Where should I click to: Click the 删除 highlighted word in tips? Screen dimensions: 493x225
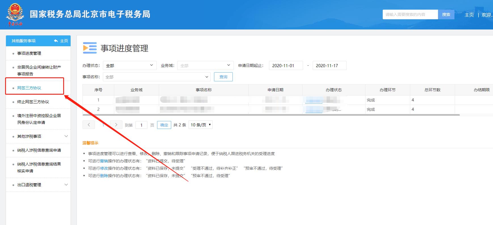click(x=104, y=176)
